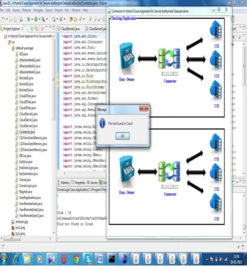
Task: Click the Search flashlight toolbar icon
Action: pos(81,19)
